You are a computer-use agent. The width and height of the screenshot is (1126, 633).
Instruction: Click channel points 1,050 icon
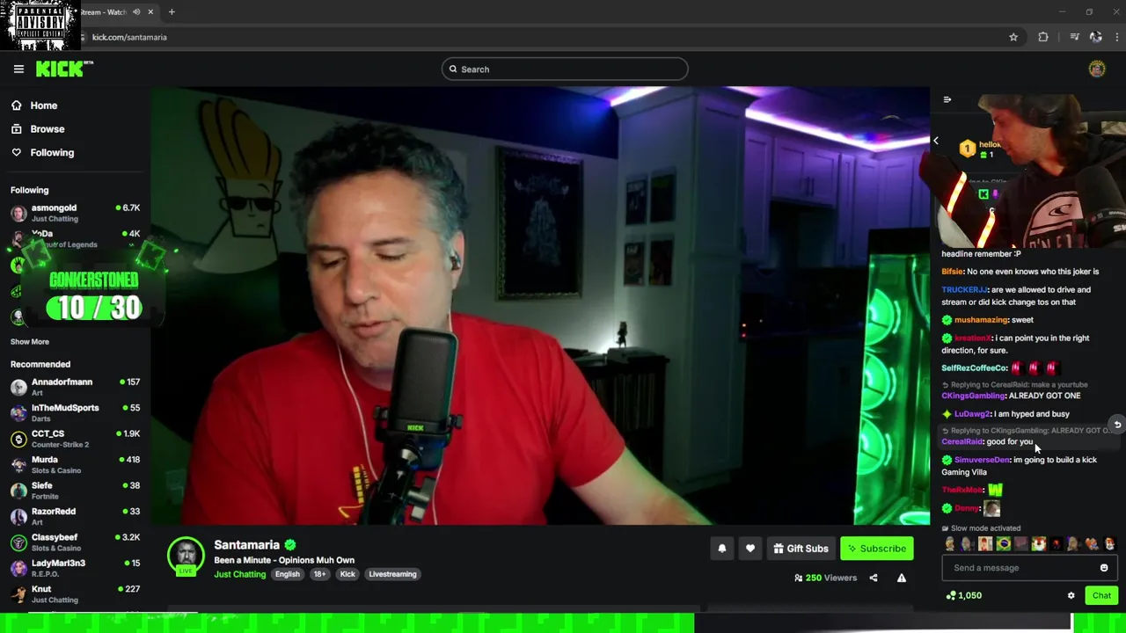pyautogui.click(x=951, y=595)
